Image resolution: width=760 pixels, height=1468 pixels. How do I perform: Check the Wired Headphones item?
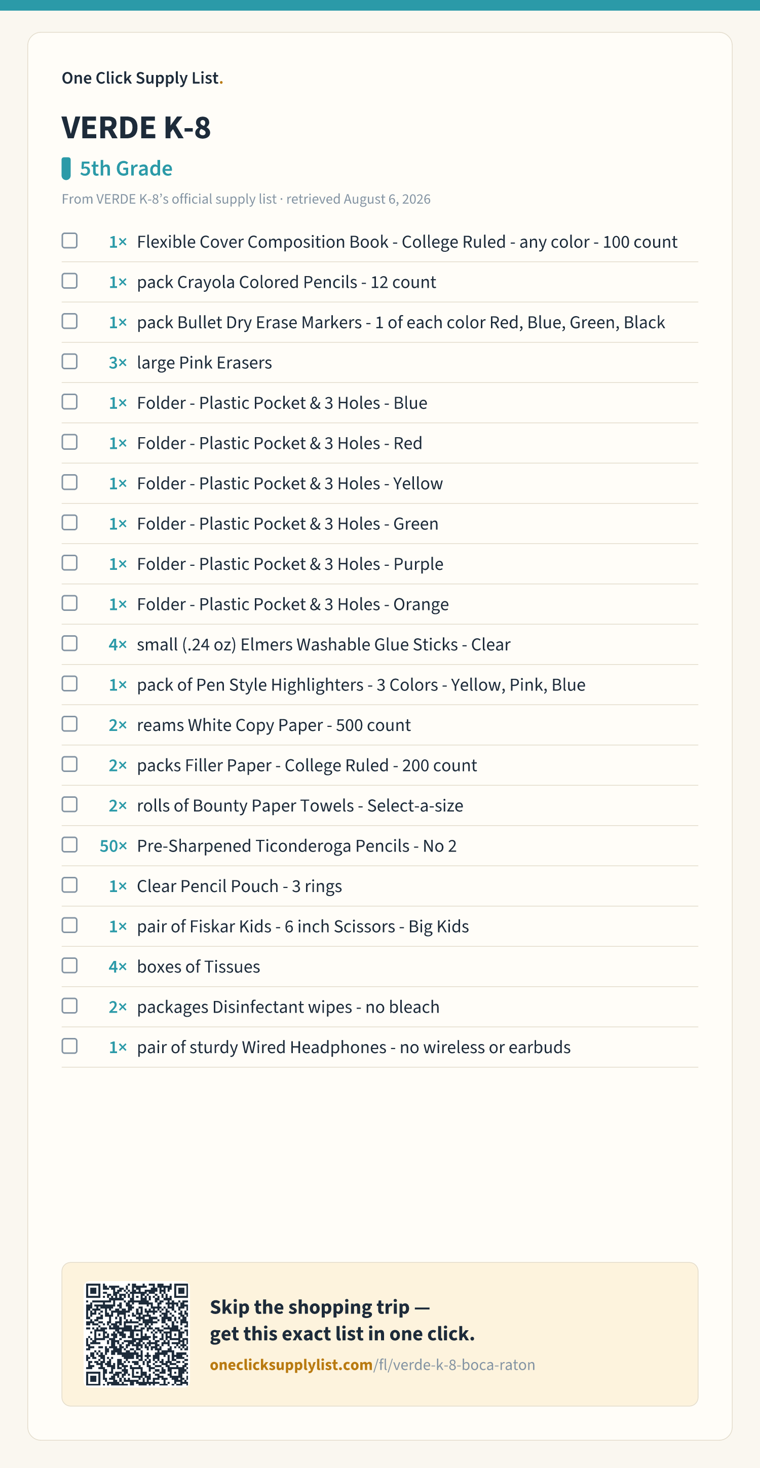tap(69, 1047)
